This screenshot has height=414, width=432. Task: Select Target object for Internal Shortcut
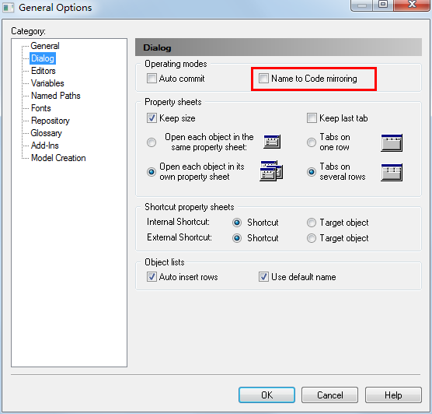(x=312, y=223)
